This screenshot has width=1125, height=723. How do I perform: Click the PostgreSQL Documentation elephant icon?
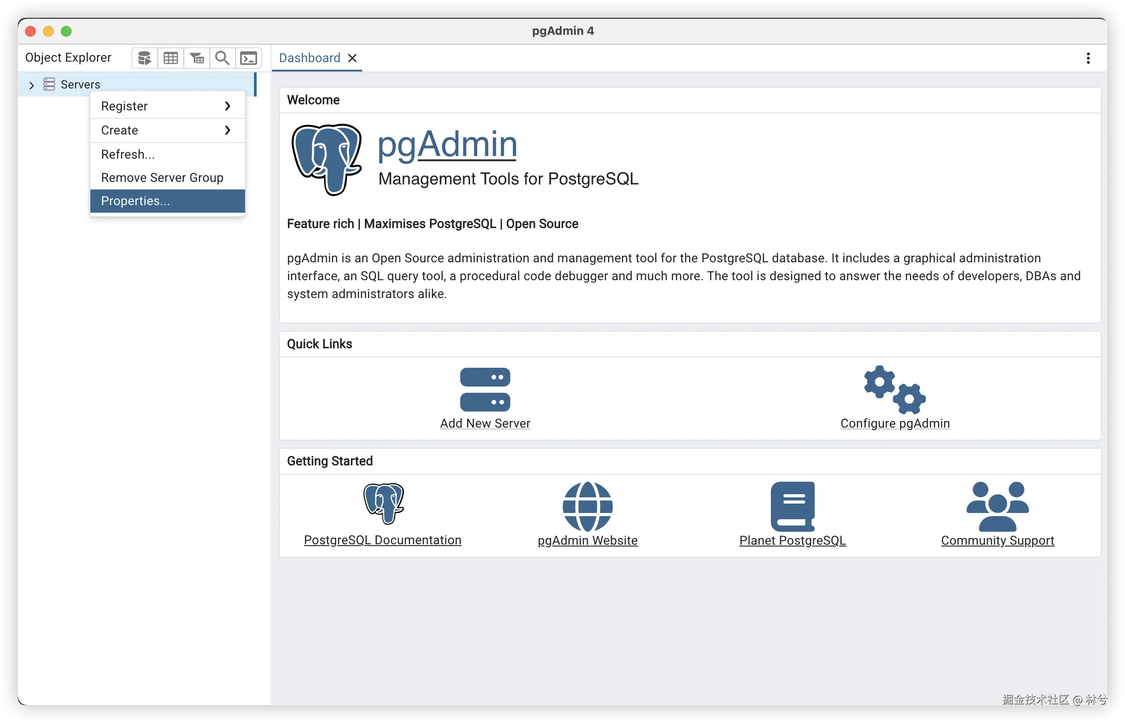click(x=383, y=503)
